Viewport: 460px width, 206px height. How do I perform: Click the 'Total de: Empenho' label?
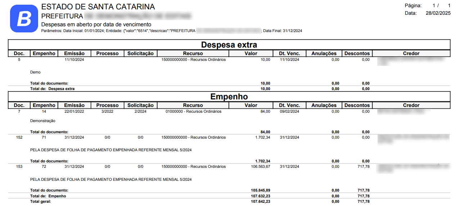(48, 196)
